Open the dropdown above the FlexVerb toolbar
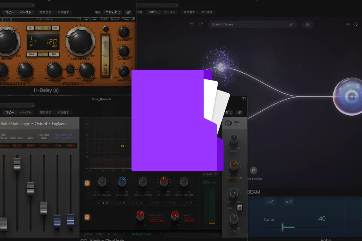This screenshot has height=241, width=362. (17, 105)
